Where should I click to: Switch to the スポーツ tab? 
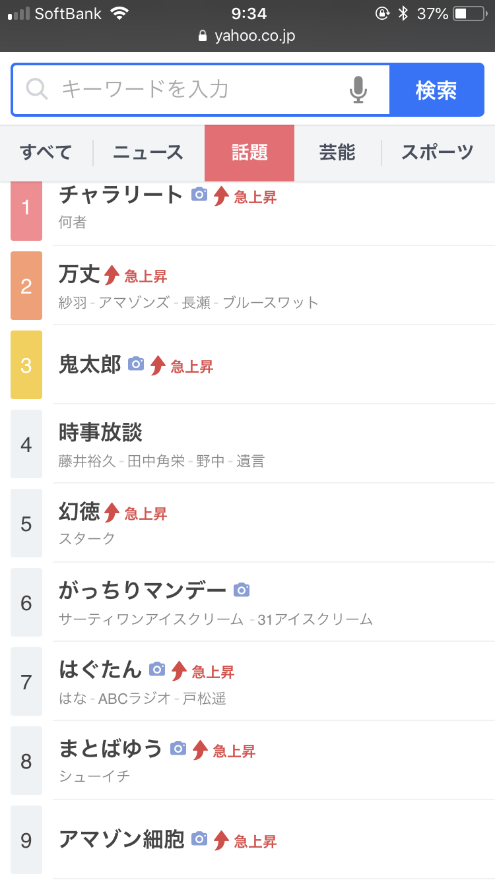pos(437,152)
